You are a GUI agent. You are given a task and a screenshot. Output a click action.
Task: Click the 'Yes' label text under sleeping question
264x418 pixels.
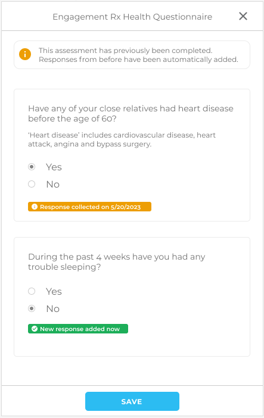coord(54,291)
